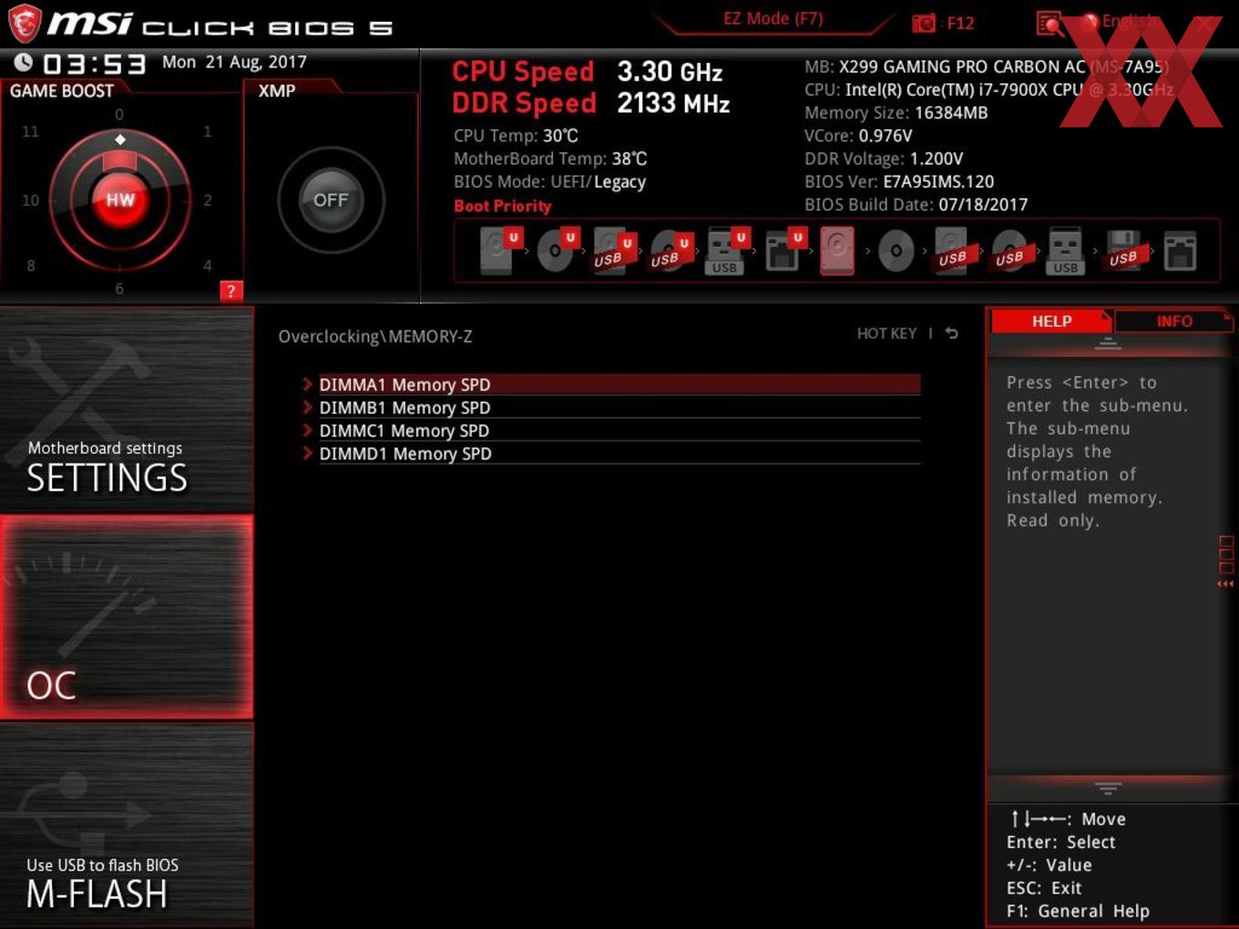This screenshot has height=929, width=1239.
Task: Click the ESC: Exit hint
Action: (1044, 888)
